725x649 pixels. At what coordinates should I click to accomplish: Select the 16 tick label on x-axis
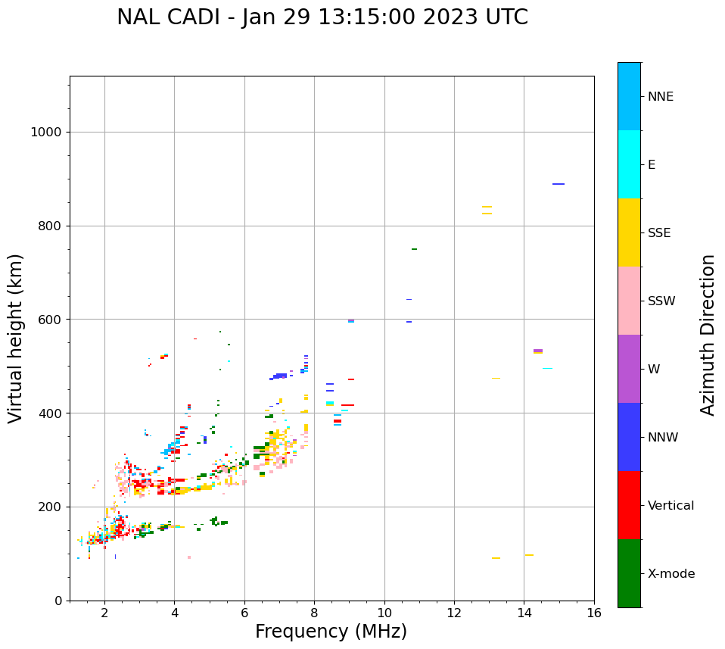tap(594, 613)
